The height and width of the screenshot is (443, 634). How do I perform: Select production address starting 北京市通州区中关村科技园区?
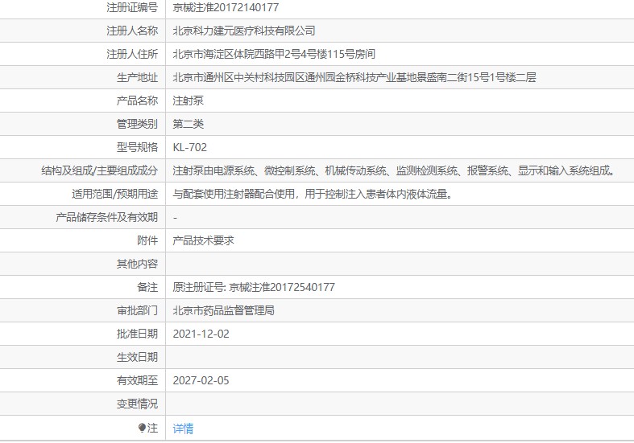354,77
